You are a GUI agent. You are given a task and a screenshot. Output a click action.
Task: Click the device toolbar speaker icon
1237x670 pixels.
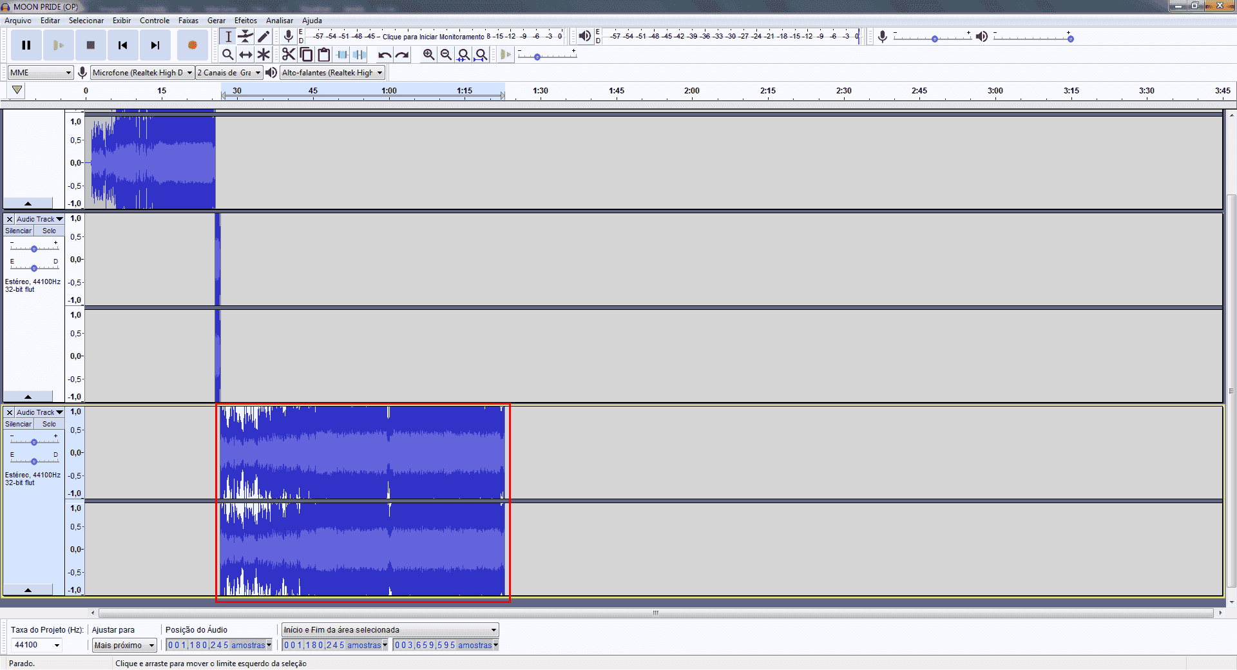[271, 73]
